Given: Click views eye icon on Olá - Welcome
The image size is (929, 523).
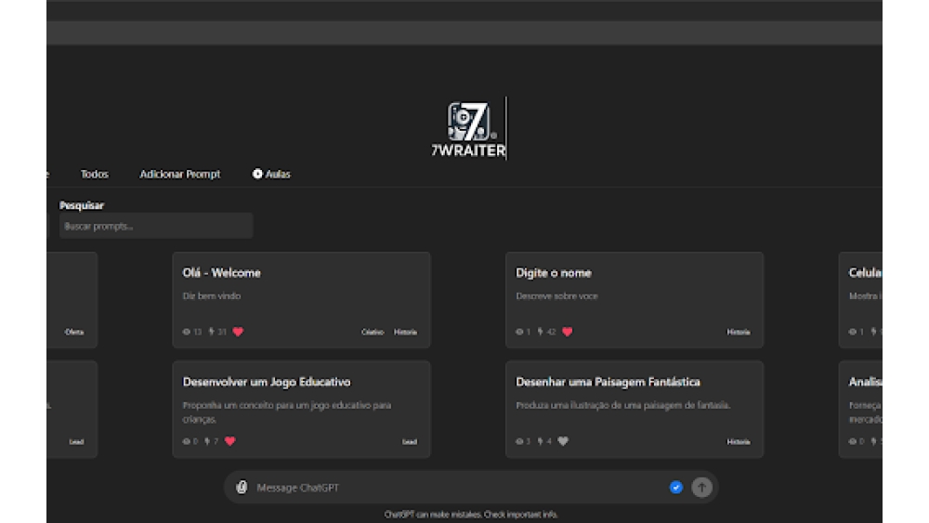Looking at the screenshot, I should pos(187,332).
